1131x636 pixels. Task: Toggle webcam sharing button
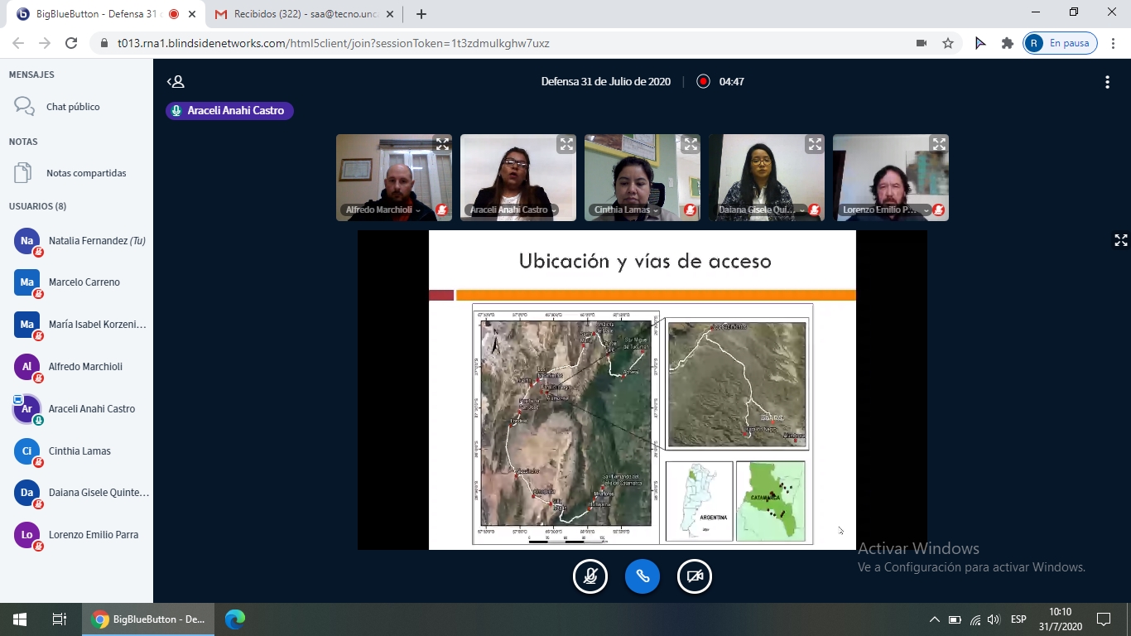coord(694,577)
